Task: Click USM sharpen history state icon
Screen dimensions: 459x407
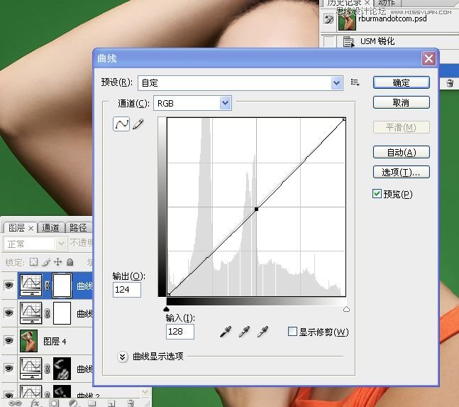Action: pyautogui.click(x=348, y=41)
